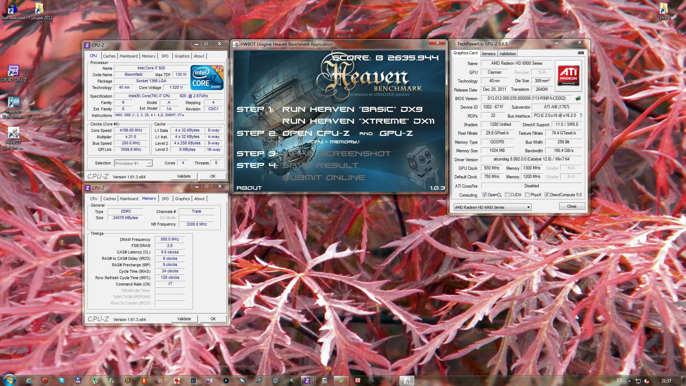Toggle the OpenCL checkbox in GPU-Z
This screenshot has height=386, width=686.
[x=484, y=195]
